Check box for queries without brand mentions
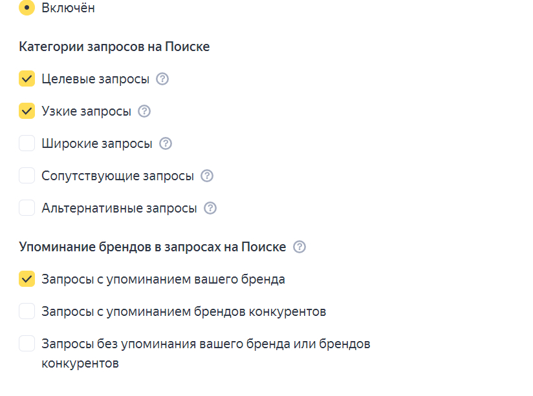 click(x=27, y=344)
